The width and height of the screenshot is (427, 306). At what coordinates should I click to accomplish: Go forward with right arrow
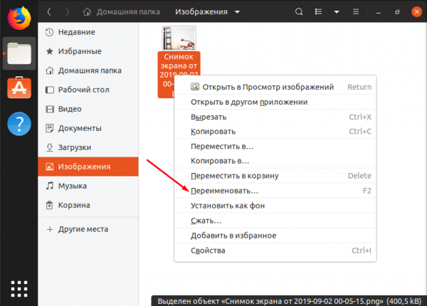(68, 11)
